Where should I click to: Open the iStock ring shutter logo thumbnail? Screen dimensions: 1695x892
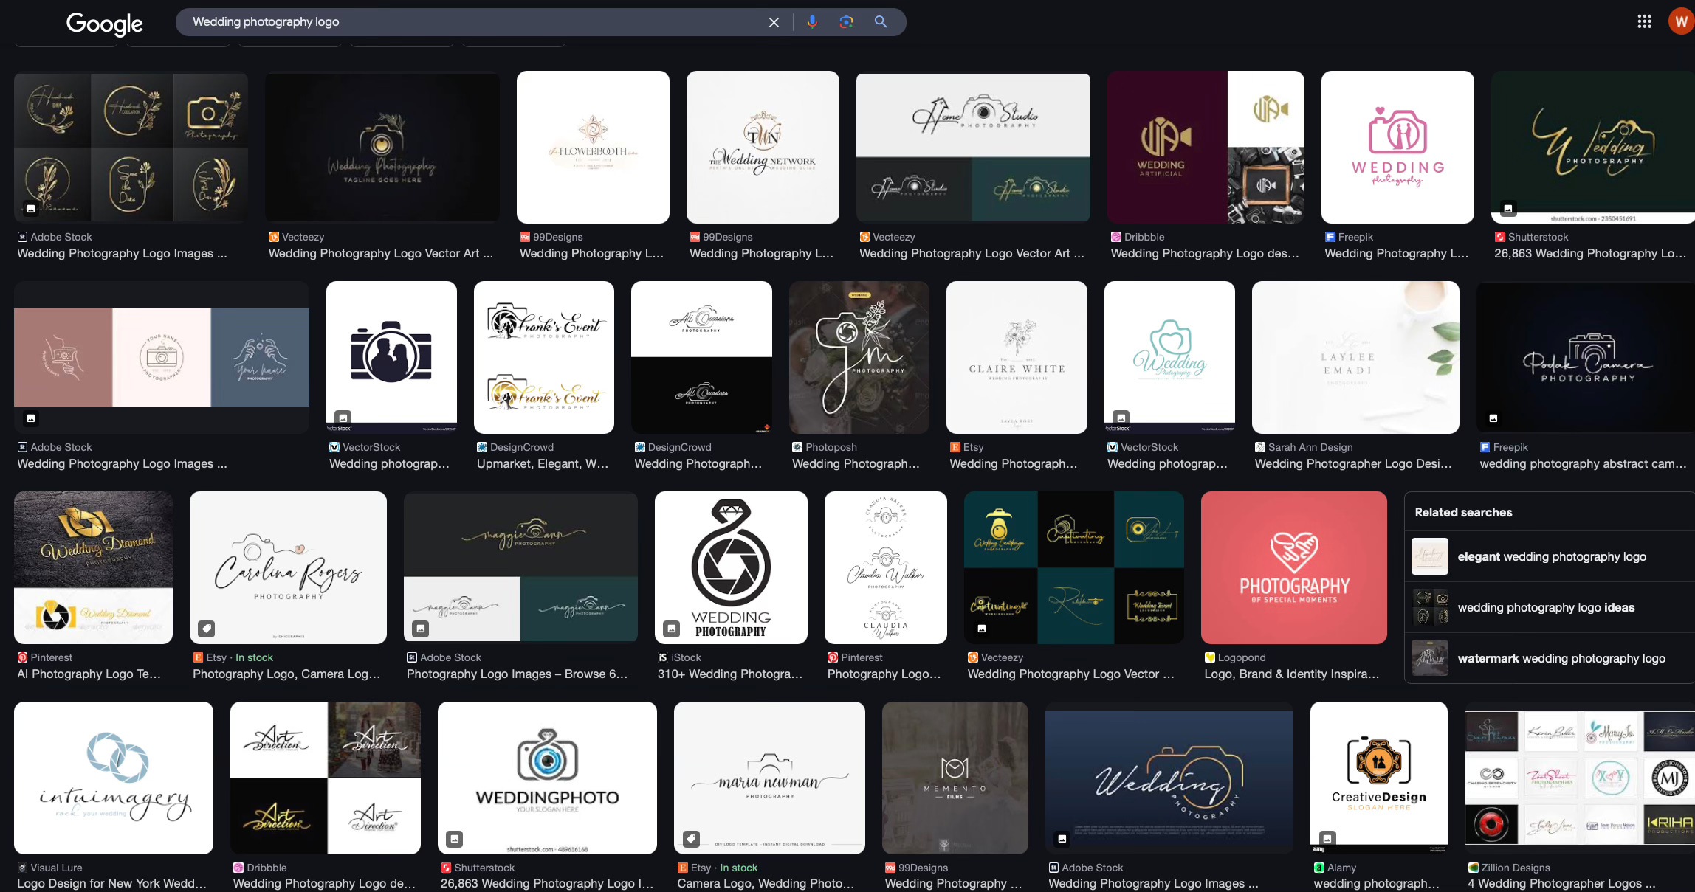point(730,567)
